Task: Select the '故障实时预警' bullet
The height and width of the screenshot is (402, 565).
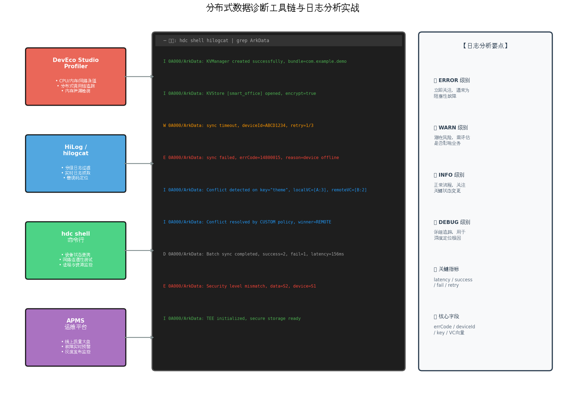Action: (76, 347)
